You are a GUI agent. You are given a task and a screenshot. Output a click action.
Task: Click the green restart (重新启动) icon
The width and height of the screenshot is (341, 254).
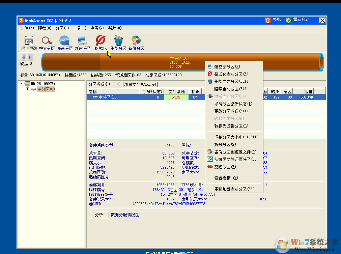(x=289, y=20)
